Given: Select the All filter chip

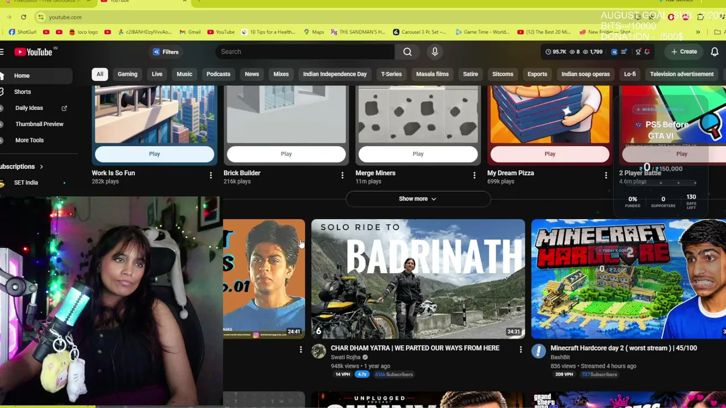Looking at the screenshot, I should [100, 74].
